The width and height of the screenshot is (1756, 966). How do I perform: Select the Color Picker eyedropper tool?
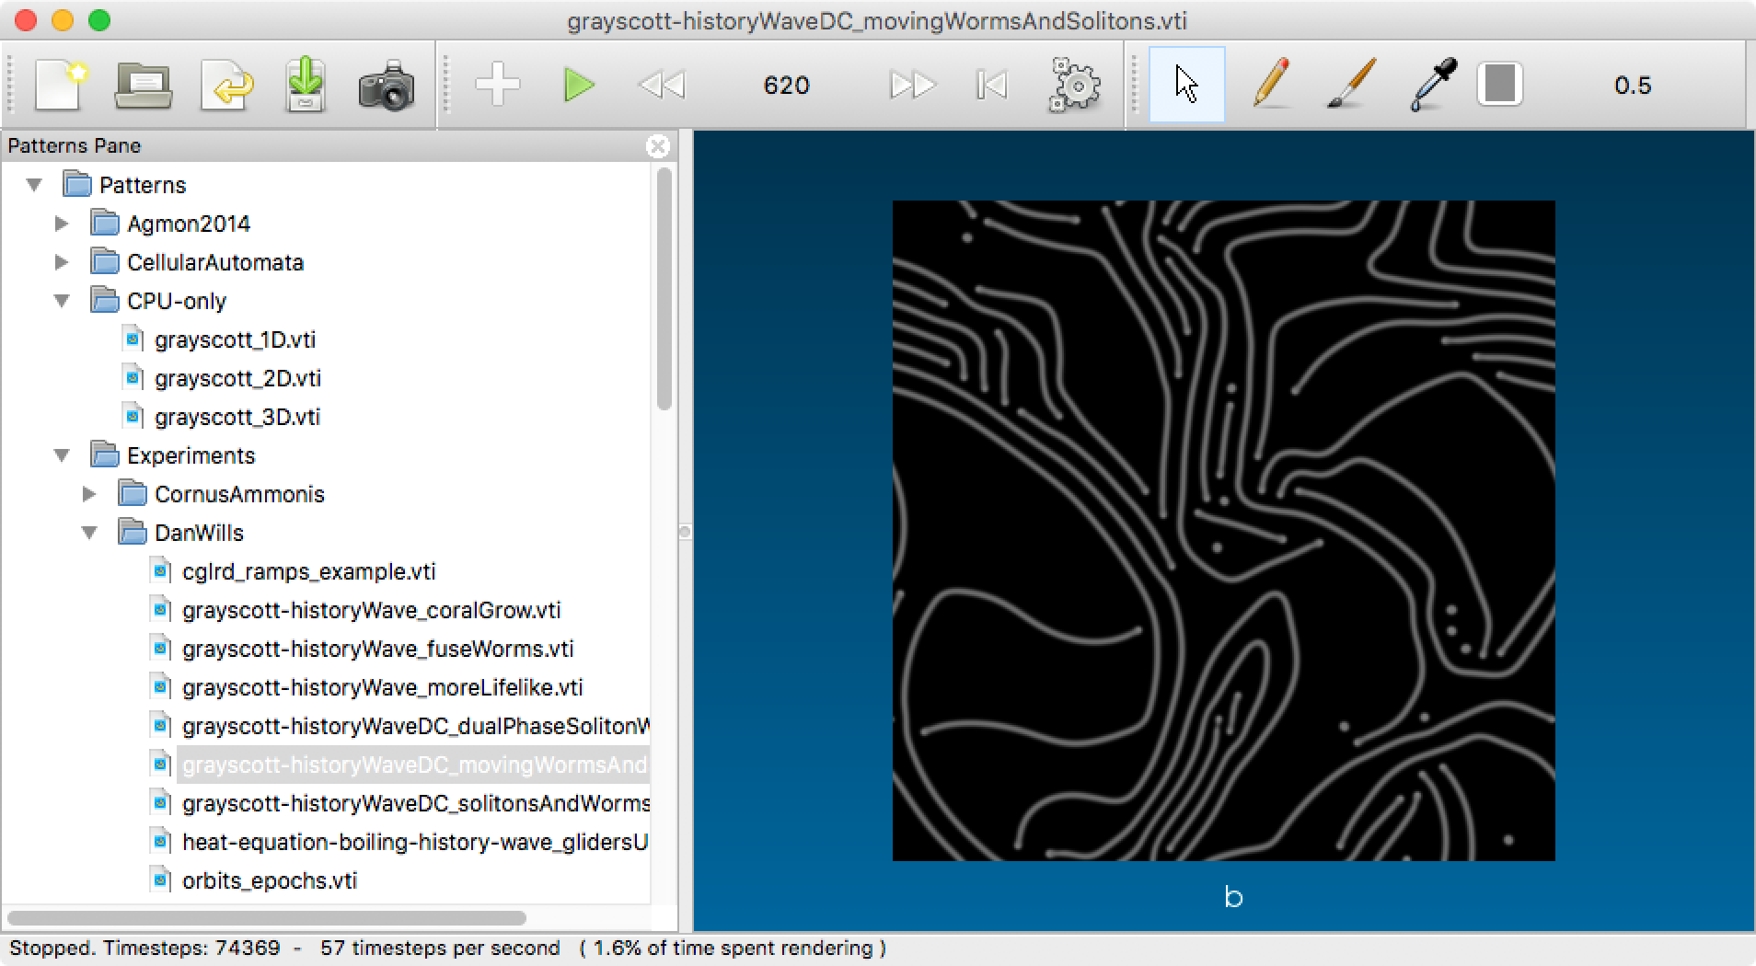click(x=1433, y=86)
